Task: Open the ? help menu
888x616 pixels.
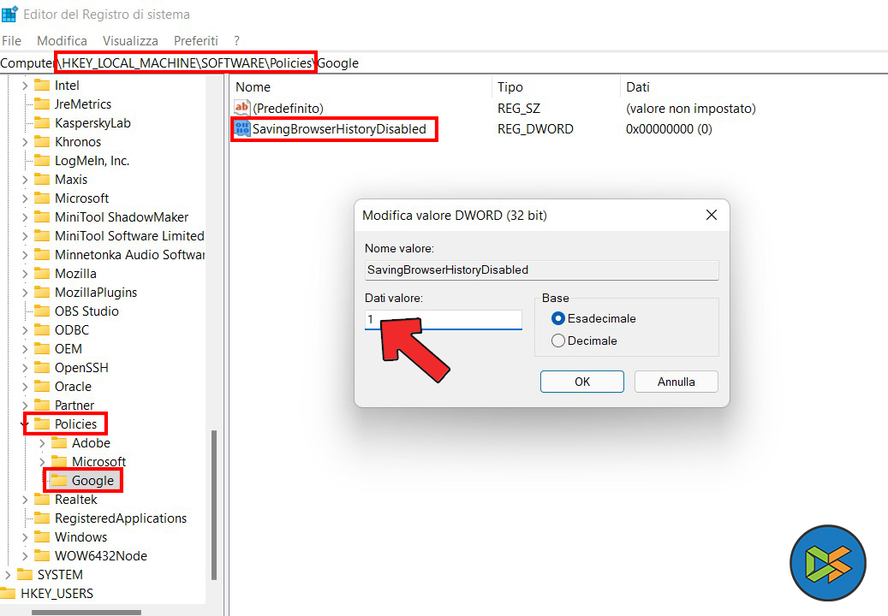Action: [236, 41]
